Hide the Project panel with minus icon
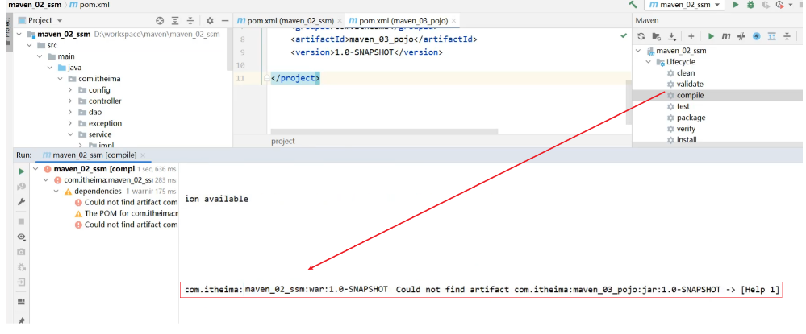Screen dimensions: 806x334 224,20
